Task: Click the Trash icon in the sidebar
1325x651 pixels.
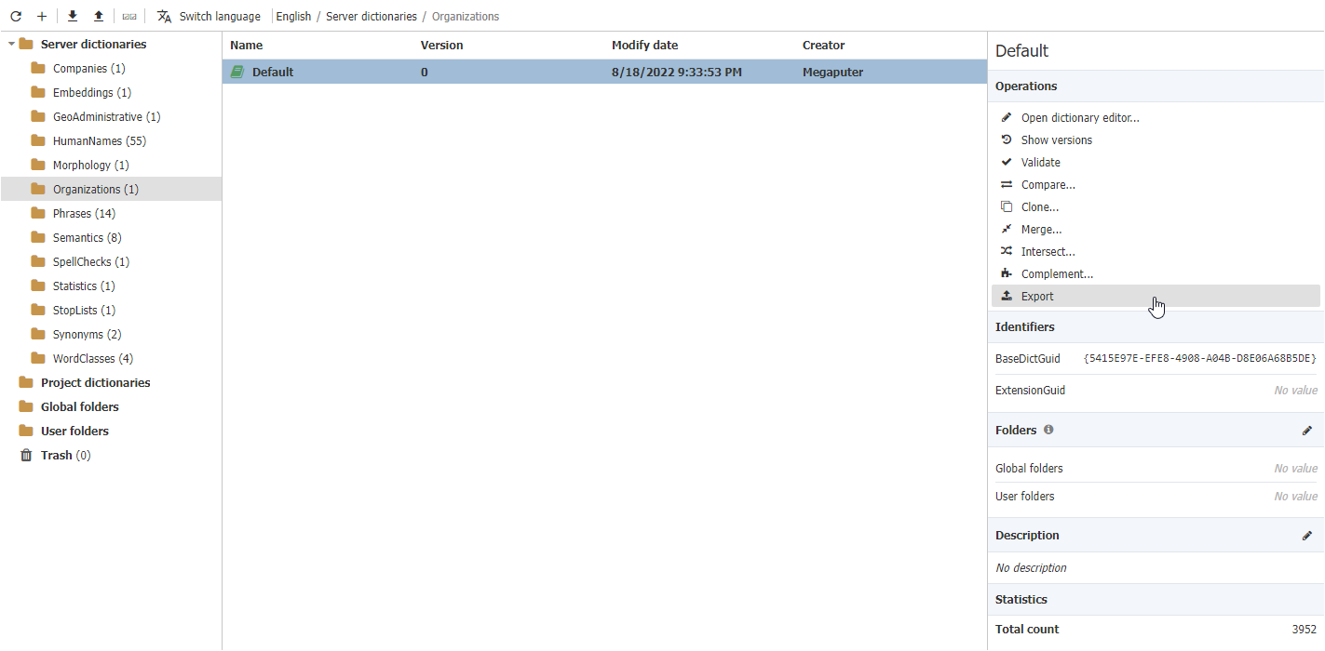Action: [x=26, y=455]
